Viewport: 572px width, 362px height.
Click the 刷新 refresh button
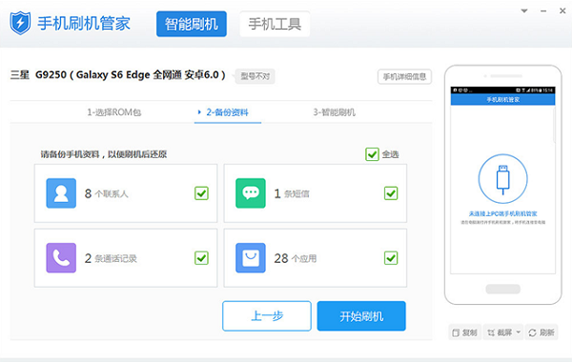coord(541,332)
